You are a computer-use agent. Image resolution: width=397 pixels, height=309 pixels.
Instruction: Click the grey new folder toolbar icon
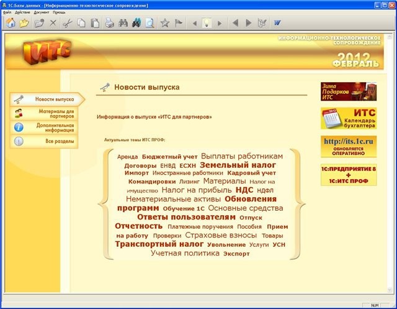pos(39,23)
